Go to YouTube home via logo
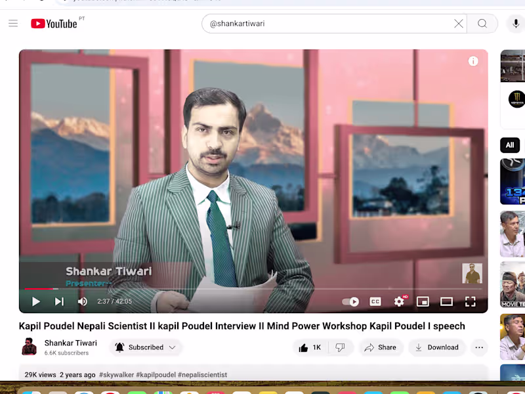 54,24
